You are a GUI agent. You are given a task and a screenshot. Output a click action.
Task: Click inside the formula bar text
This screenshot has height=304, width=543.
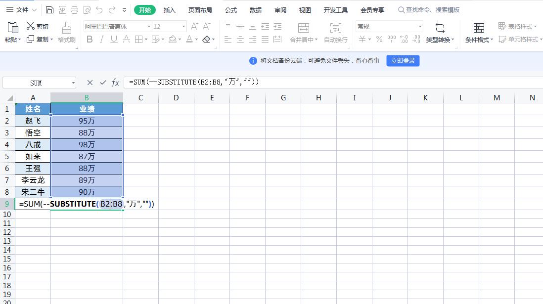[x=194, y=82]
